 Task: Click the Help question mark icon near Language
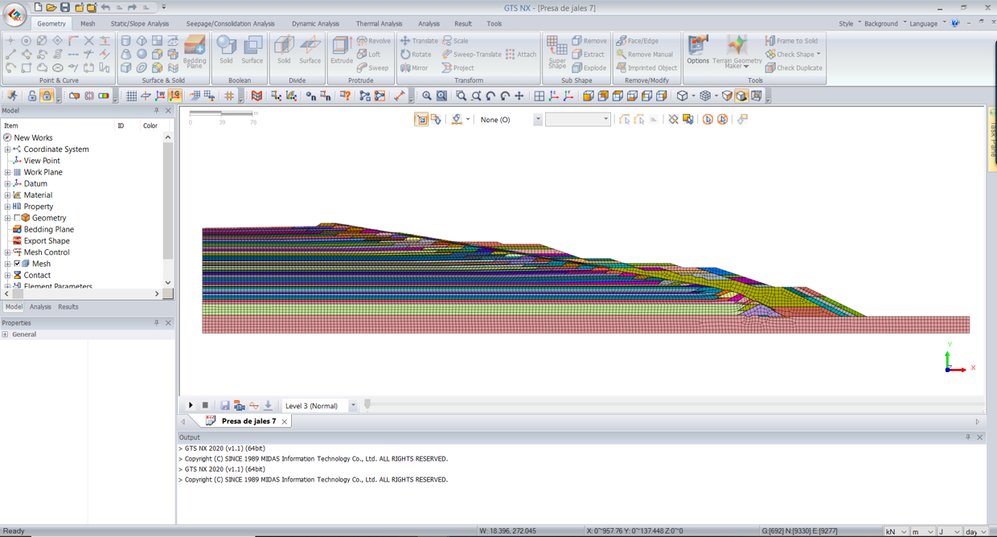coord(955,23)
